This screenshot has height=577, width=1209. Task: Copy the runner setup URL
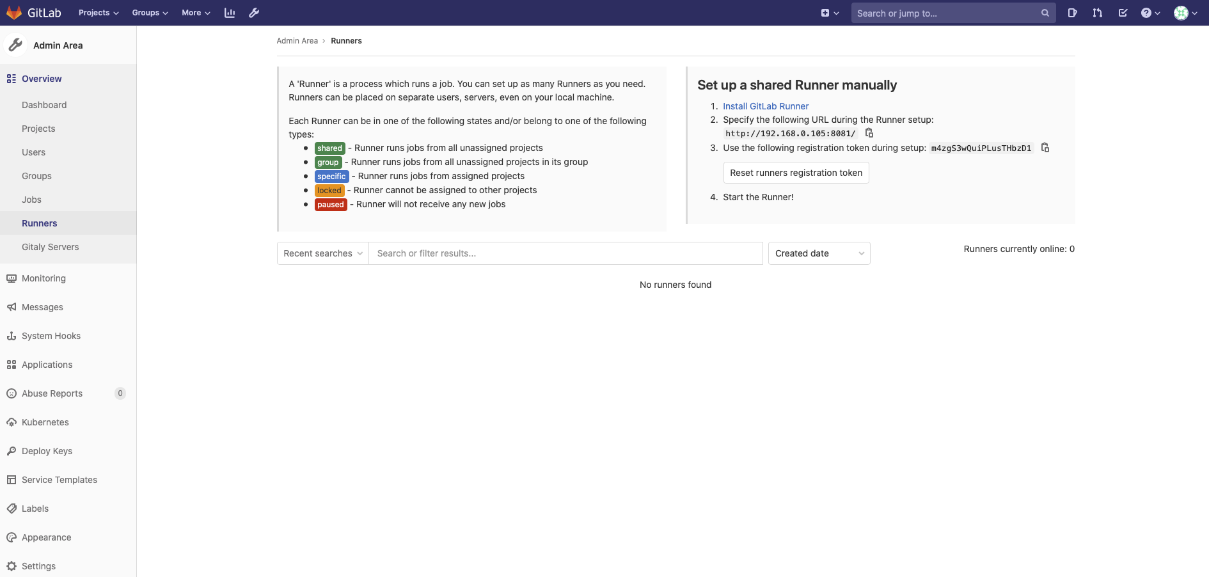[x=869, y=133]
